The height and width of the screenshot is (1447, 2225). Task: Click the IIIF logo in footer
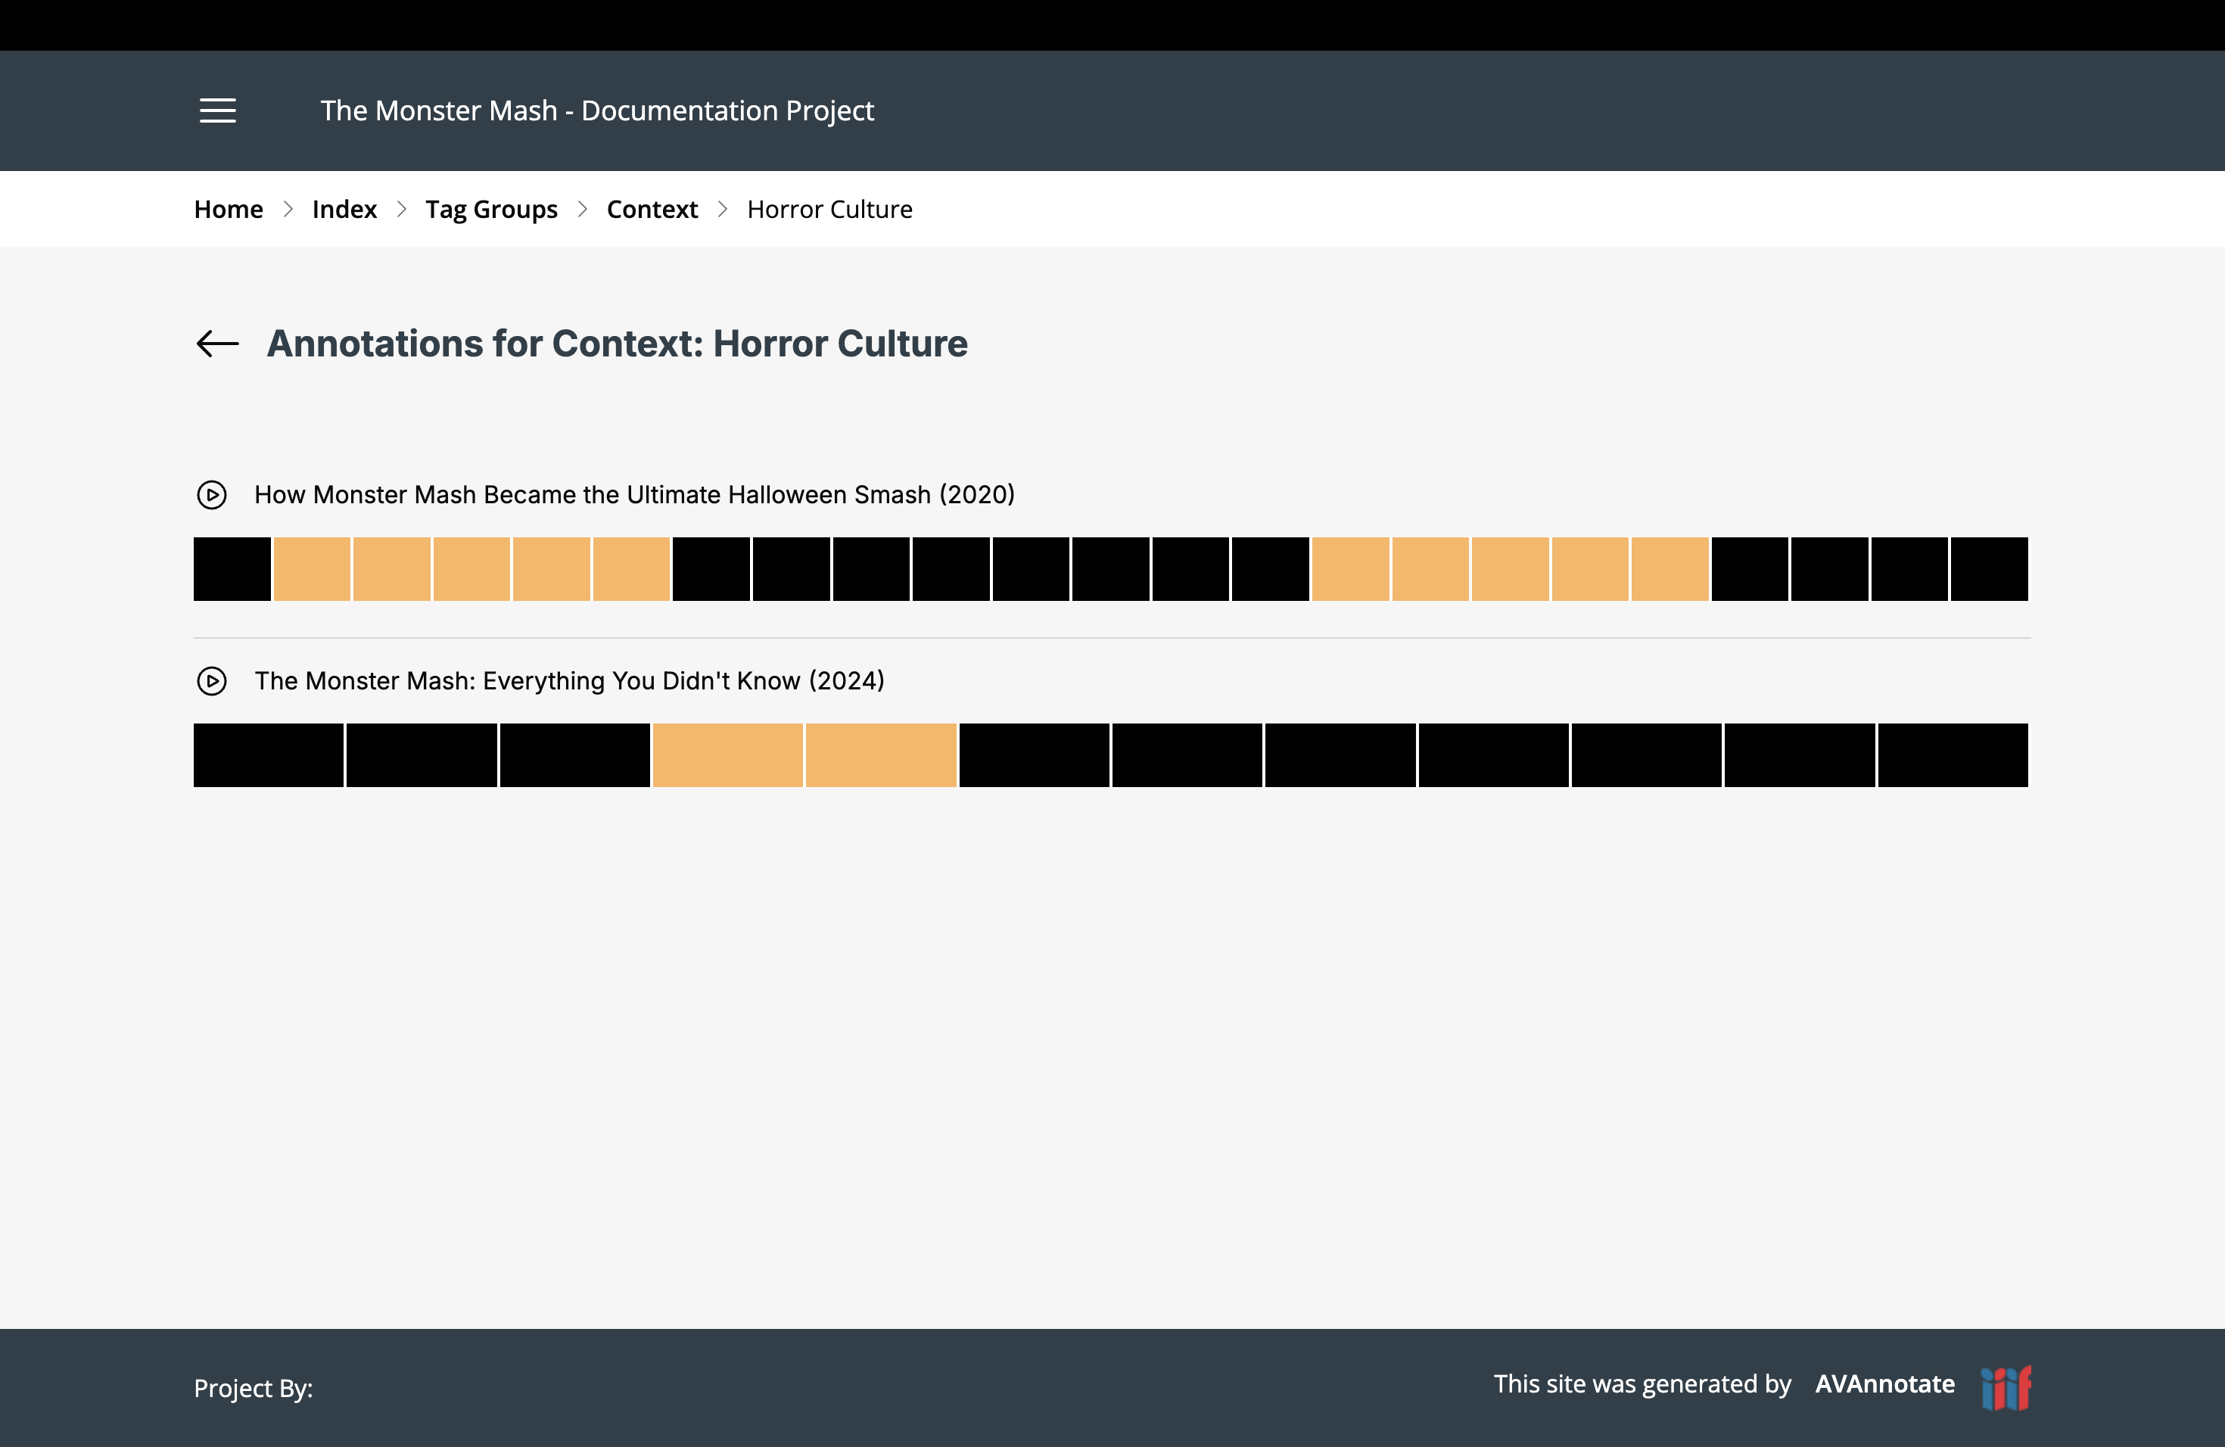click(x=2006, y=1387)
